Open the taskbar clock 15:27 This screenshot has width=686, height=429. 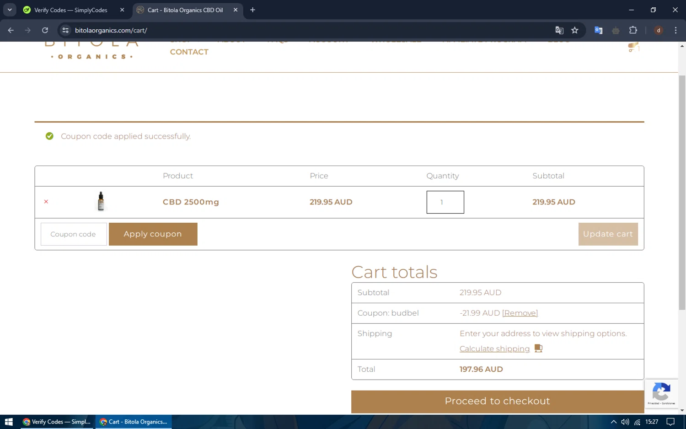coord(652,422)
